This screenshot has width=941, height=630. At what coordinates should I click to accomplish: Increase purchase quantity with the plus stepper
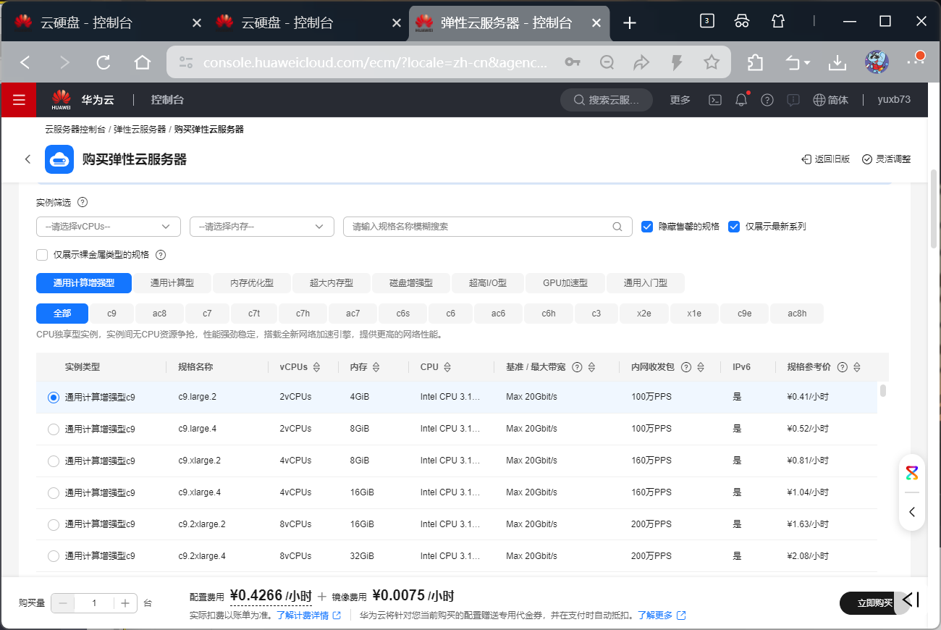tap(126, 602)
